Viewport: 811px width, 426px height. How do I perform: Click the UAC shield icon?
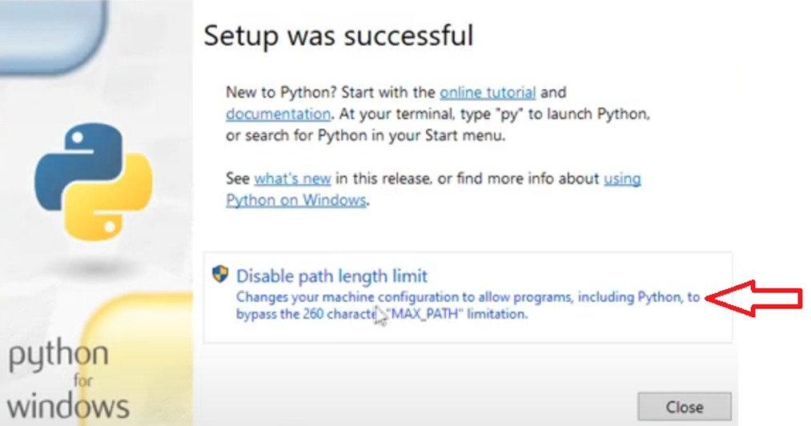click(x=220, y=274)
